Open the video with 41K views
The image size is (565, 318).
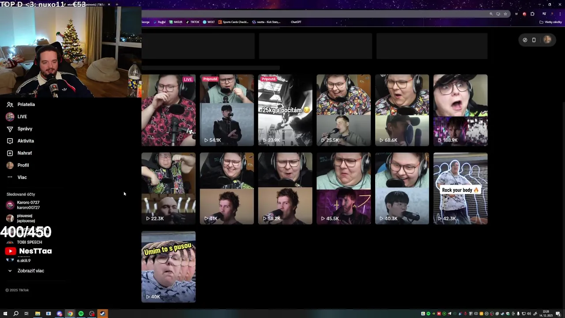(227, 189)
